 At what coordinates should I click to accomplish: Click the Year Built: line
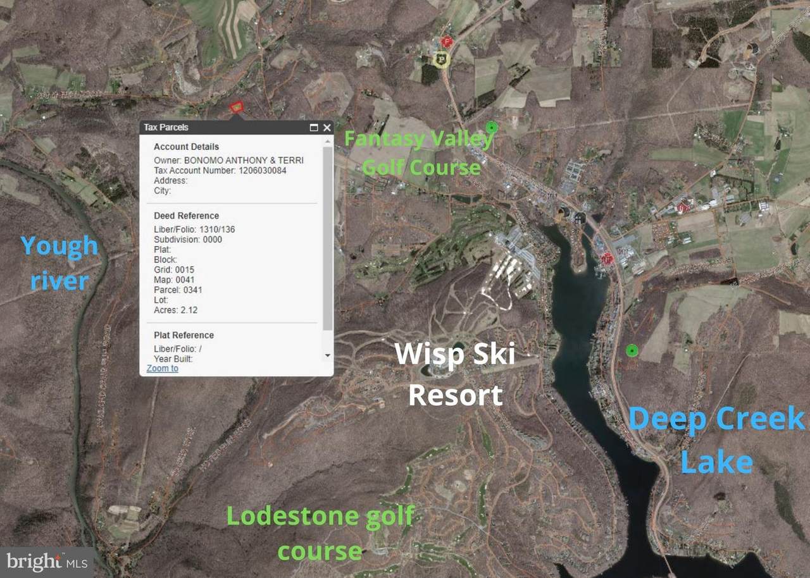click(x=173, y=359)
